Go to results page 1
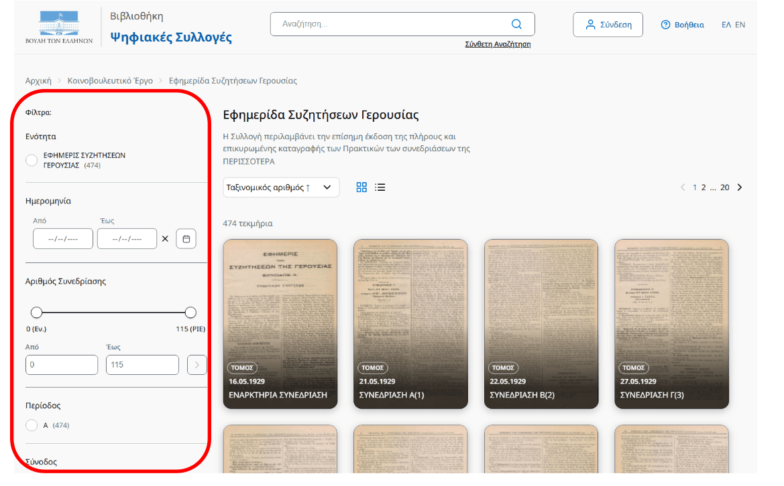This screenshot has width=784, height=486. coord(695,187)
